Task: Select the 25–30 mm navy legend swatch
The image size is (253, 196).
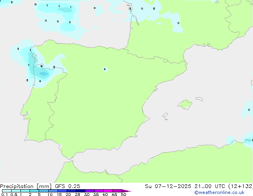Action: pyautogui.click(x=80, y=191)
